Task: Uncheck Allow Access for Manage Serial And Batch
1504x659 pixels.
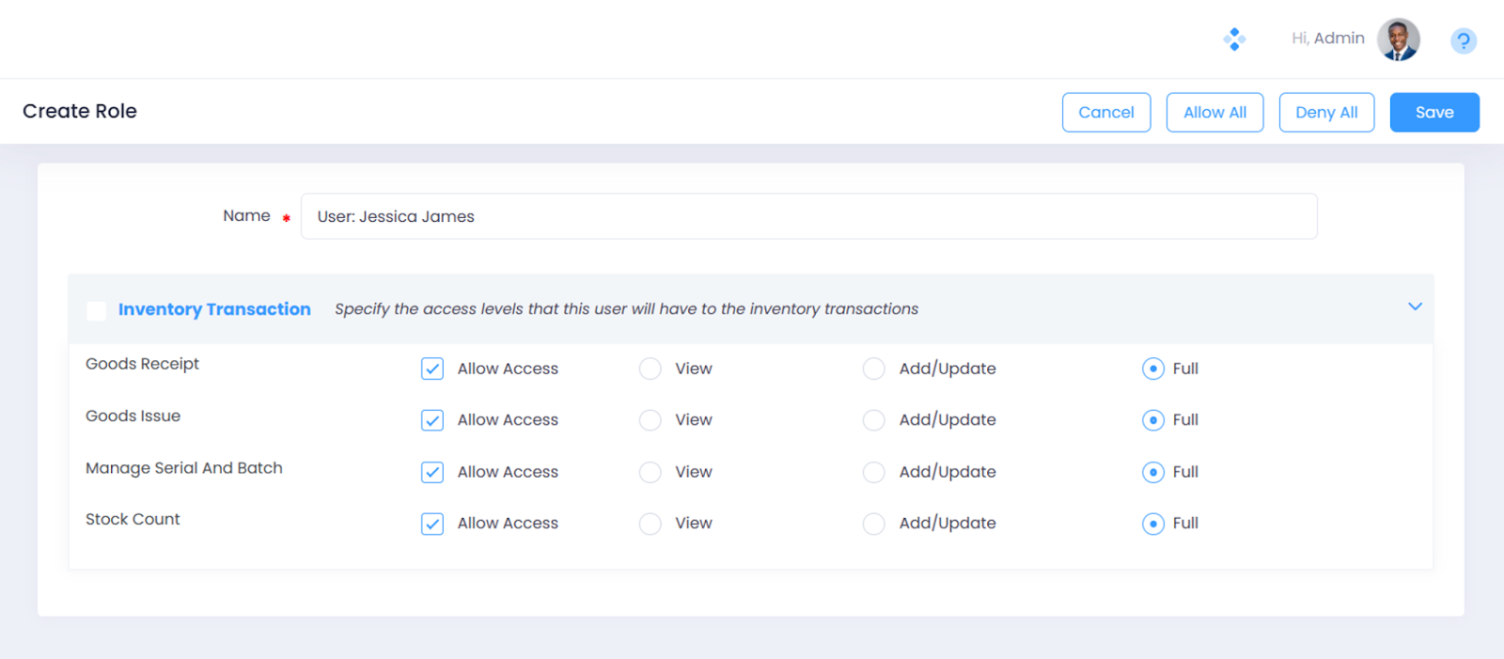Action: [432, 472]
